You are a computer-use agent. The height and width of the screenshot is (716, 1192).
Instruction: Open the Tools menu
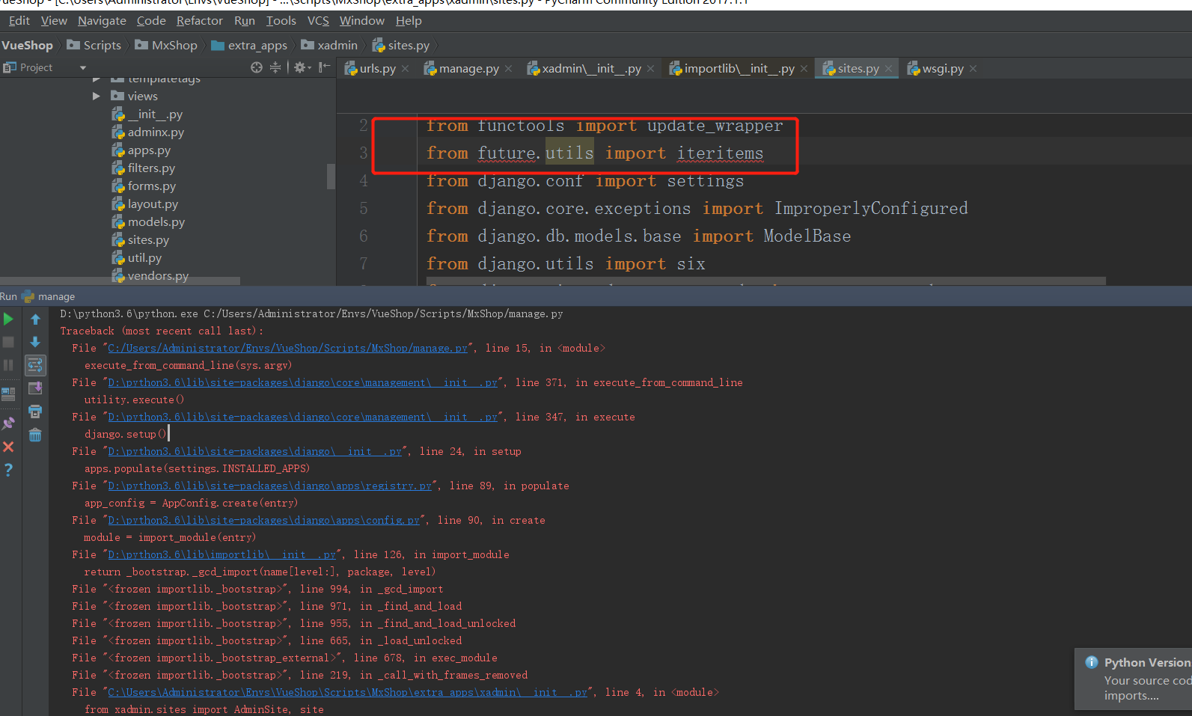pyautogui.click(x=281, y=21)
